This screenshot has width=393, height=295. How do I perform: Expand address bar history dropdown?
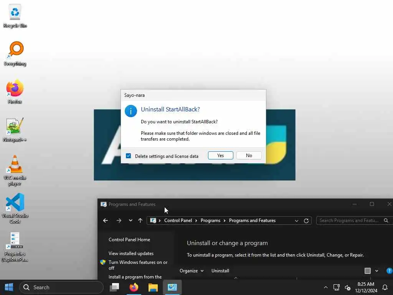(x=297, y=221)
